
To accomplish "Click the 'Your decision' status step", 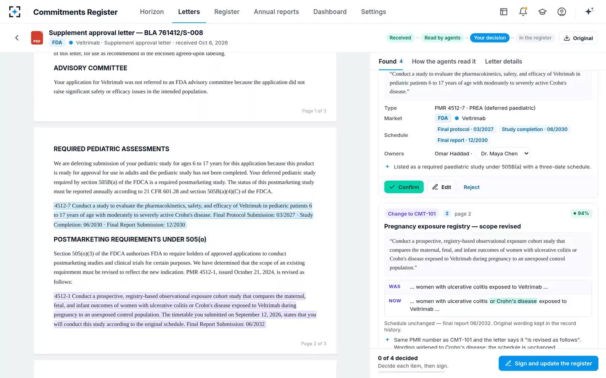I will pyautogui.click(x=490, y=38).
